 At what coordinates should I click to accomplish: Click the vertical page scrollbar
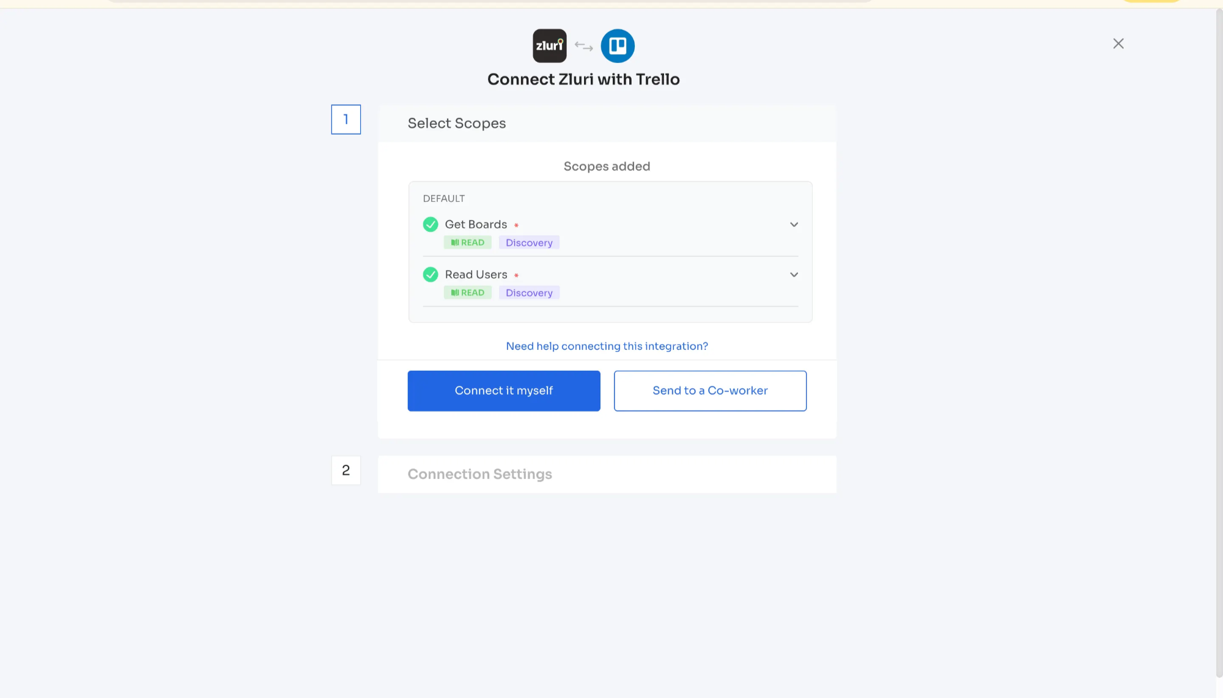(1219, 343)
